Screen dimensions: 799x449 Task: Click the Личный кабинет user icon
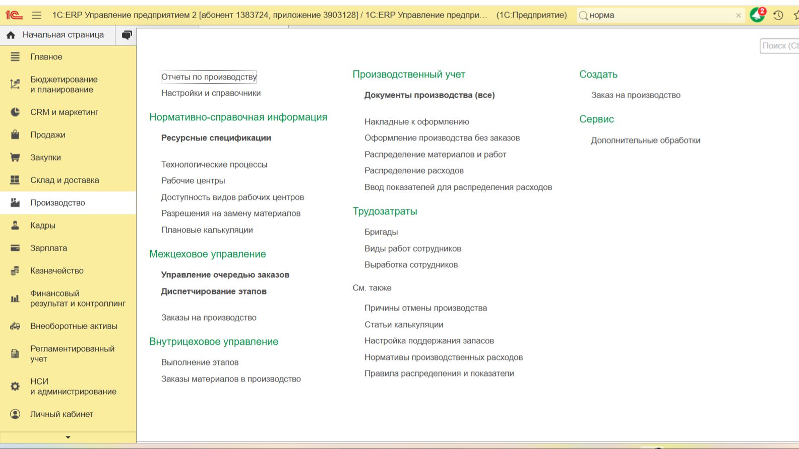15,414
